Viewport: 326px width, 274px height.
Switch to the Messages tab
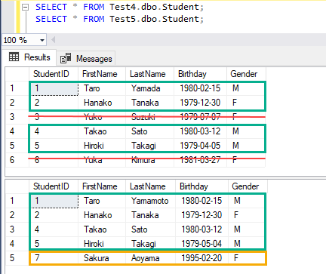pos(86,59)
